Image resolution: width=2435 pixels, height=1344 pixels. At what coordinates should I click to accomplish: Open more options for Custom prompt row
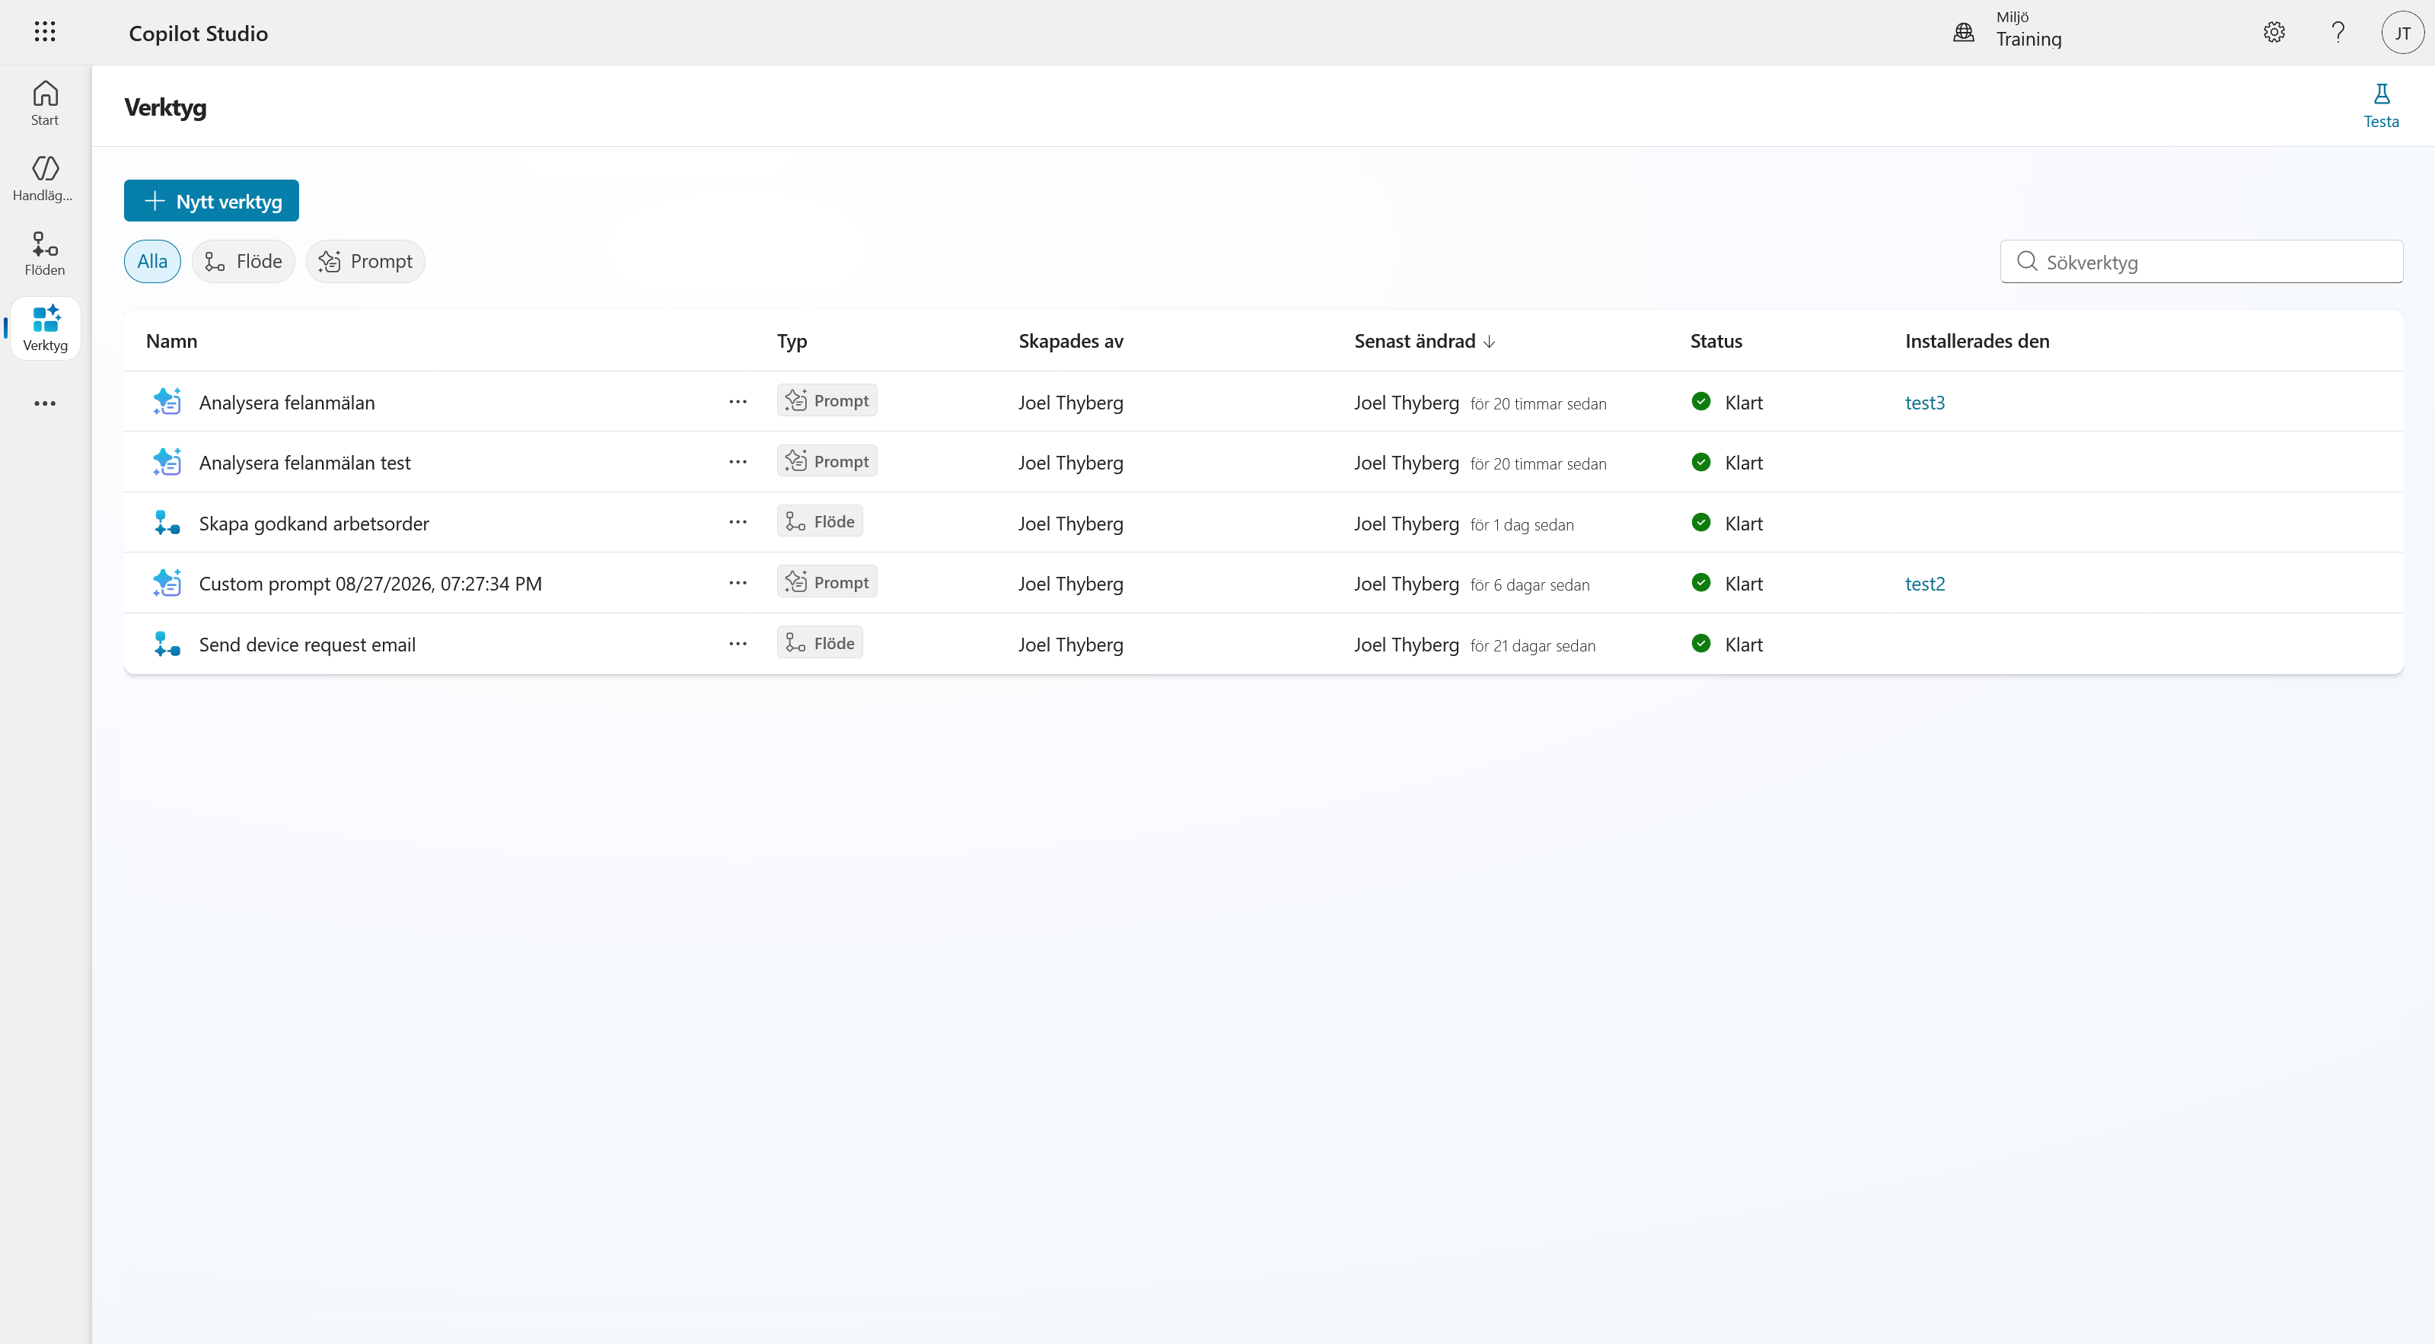(738, 583)
